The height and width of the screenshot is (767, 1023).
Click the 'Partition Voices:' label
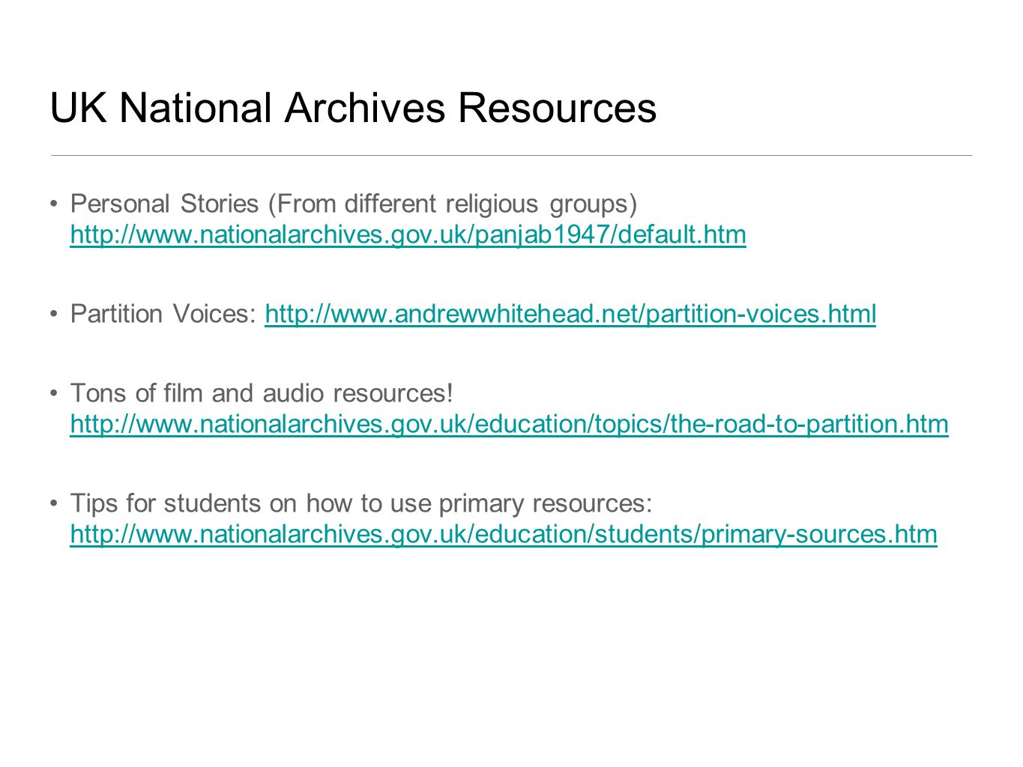pos(164,314)
